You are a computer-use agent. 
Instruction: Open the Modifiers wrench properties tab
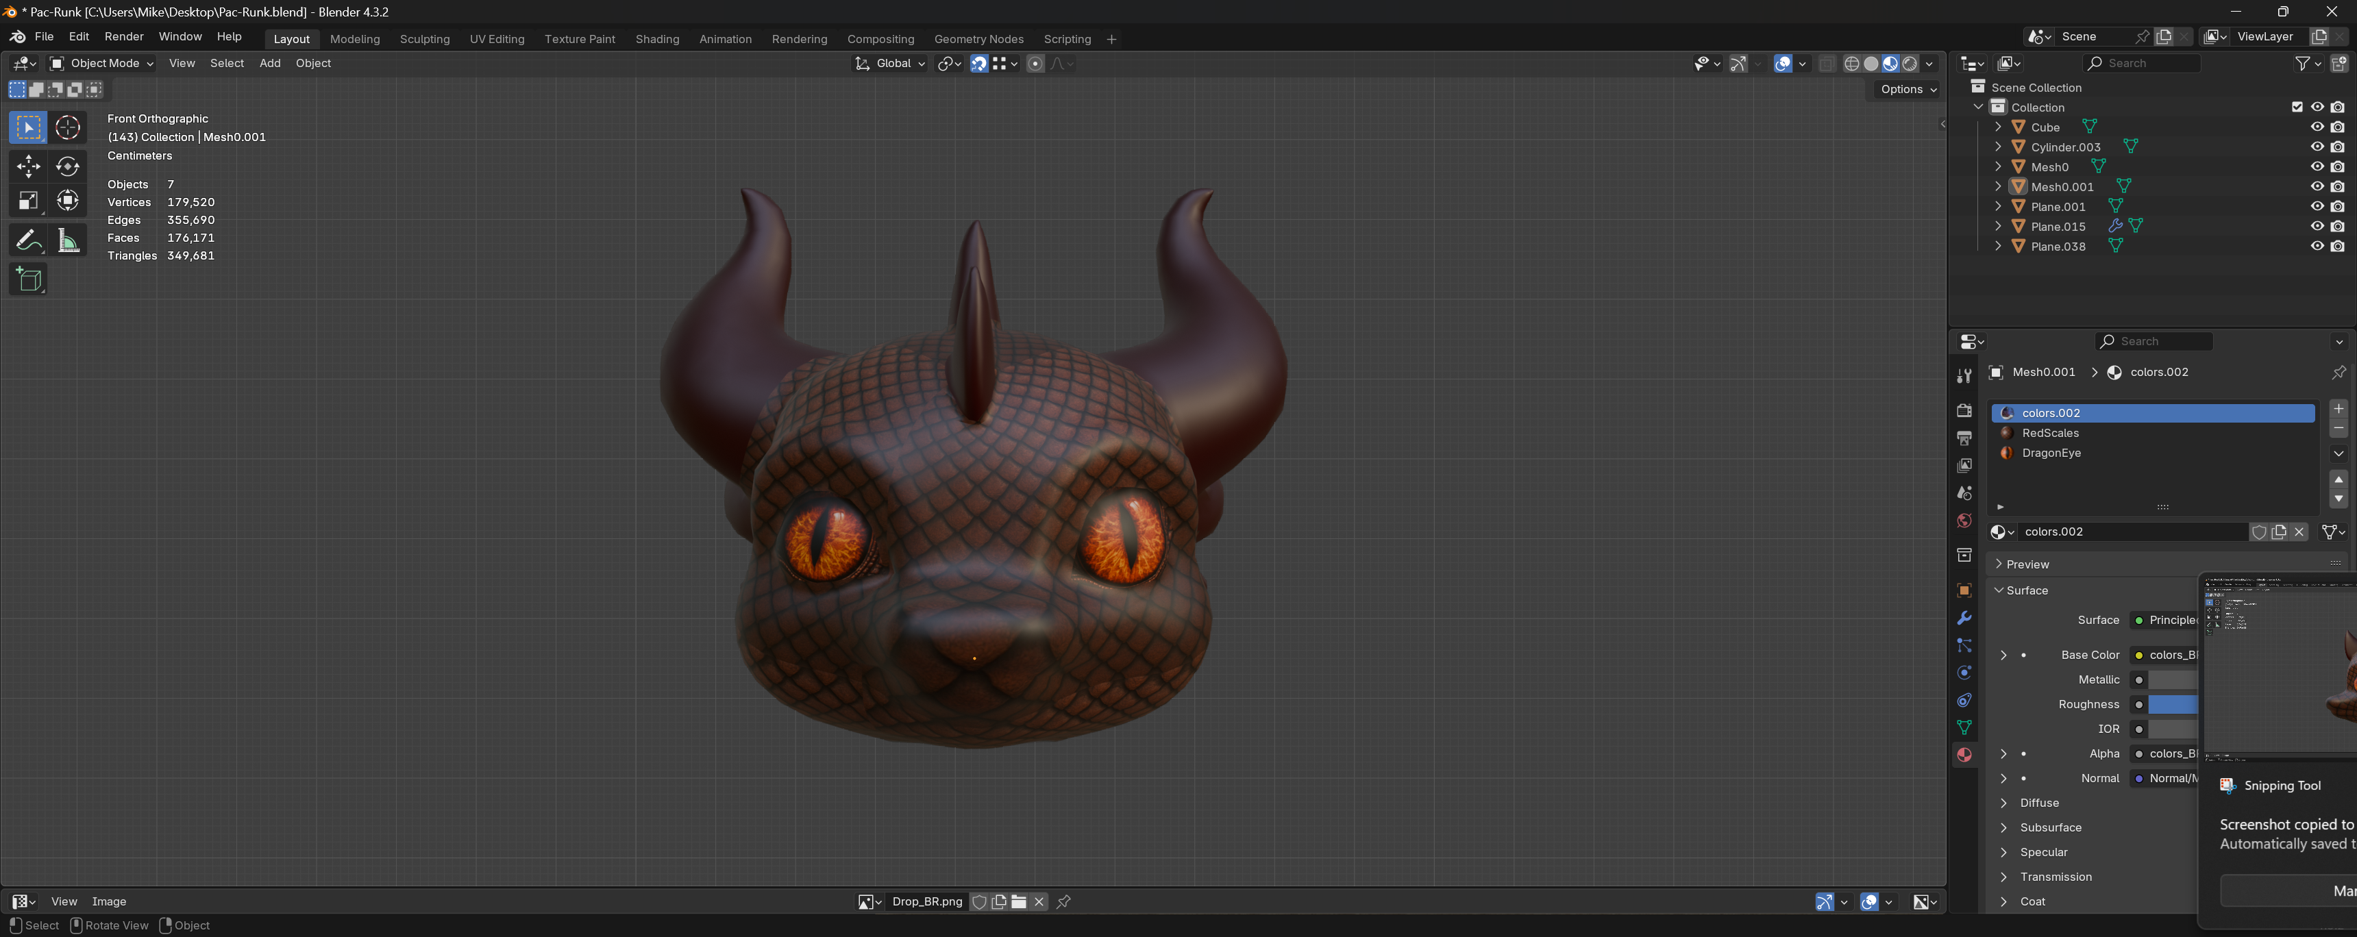pos(1964,619)
